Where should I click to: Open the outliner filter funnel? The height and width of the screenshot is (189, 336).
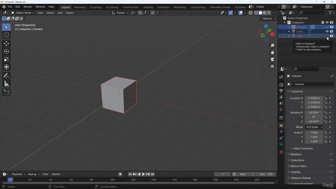tap(330, 13)
